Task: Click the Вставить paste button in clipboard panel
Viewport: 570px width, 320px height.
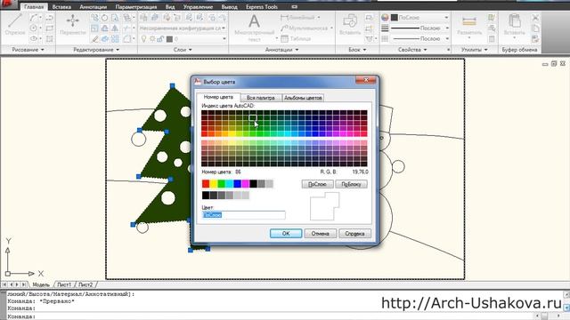Action: 515,25
